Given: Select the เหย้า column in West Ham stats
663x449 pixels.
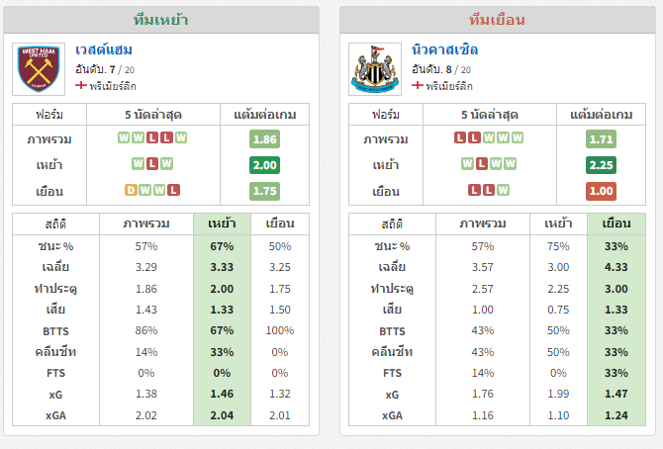Looking at the screenshot, I should [222, 224].
